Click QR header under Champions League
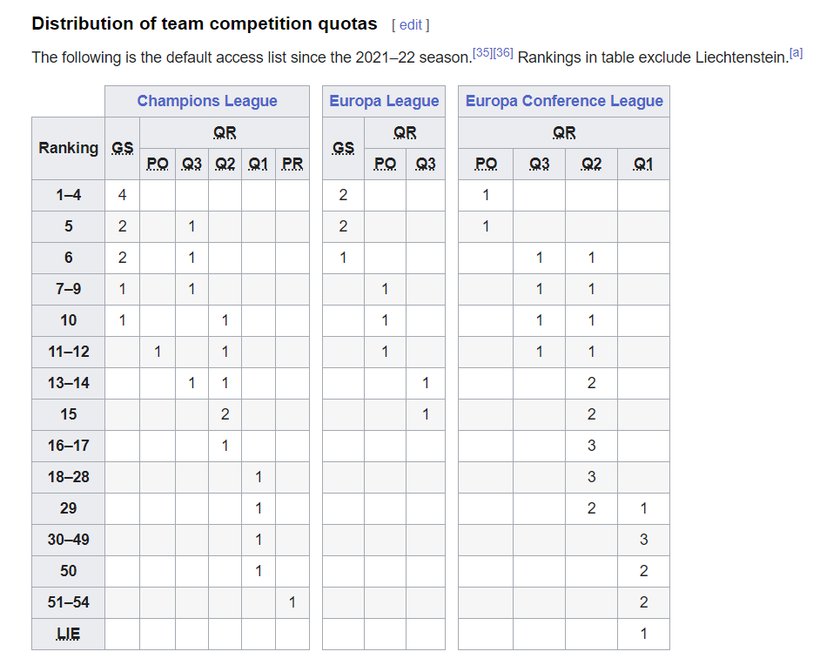The height and width of the screenshot is (665, 840). (x=225, y=132)
